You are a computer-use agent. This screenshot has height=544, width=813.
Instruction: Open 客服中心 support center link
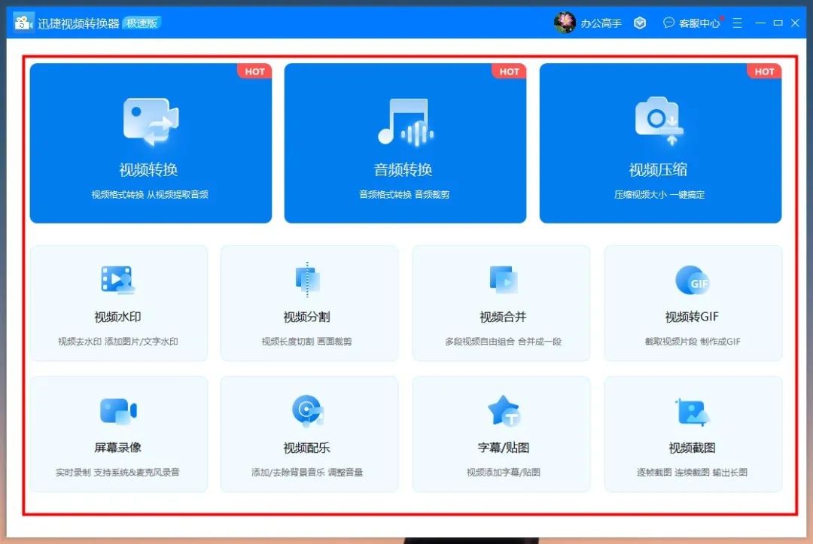pyautogui.click(x=699, y=23)
